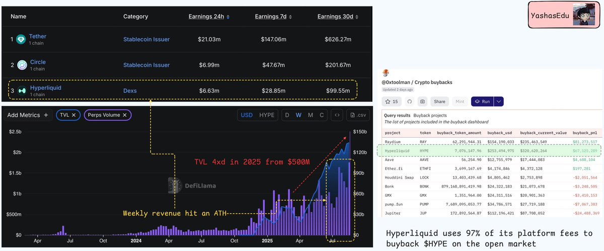
Task: Click the Share button
Action: click(439, 101)
